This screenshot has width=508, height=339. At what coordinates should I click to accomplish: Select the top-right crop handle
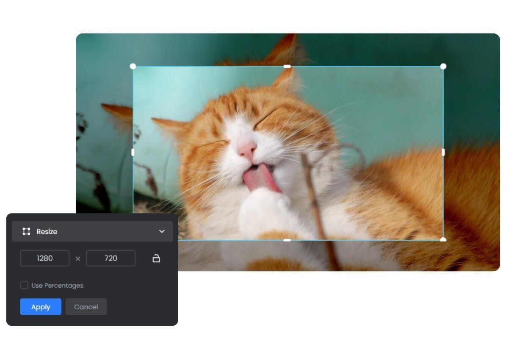coord(443,66)
